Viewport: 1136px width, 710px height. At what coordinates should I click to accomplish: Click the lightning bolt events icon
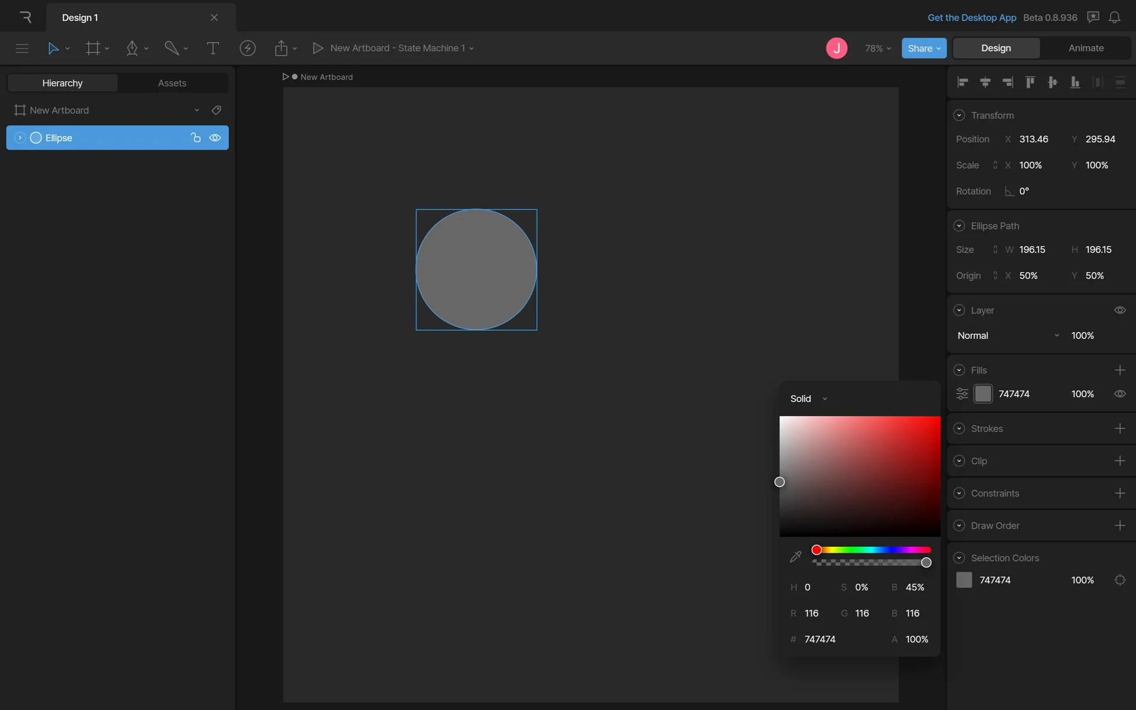click(247, 49)
